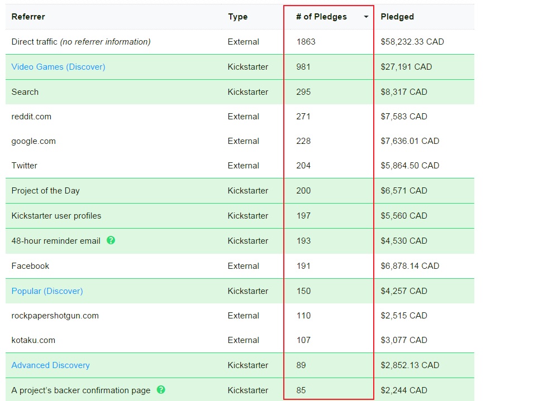Click the $2,244 CAD pledged amount
Viewport: 538px width, 401px height.
[x=404, y=390]
